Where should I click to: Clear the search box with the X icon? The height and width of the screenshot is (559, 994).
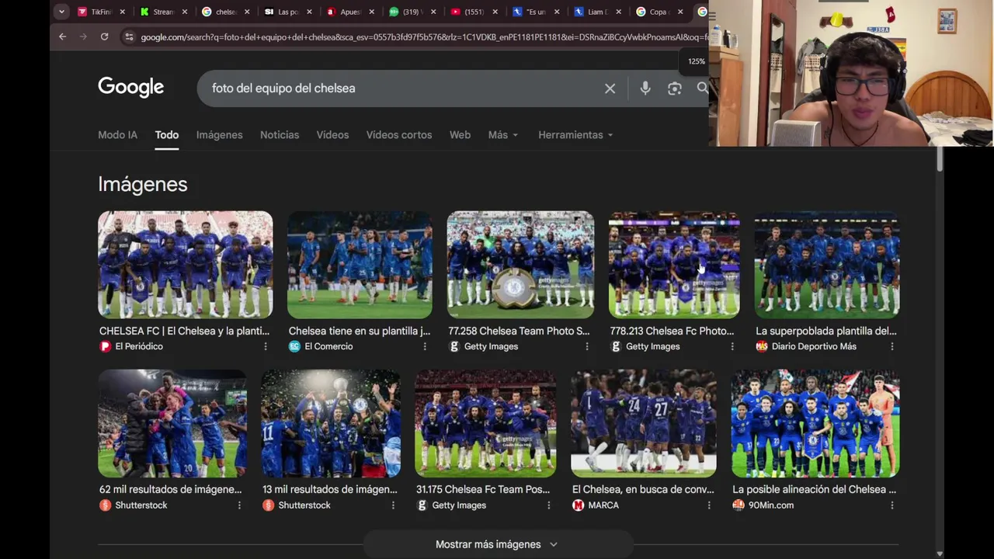(x=610, y=89)
